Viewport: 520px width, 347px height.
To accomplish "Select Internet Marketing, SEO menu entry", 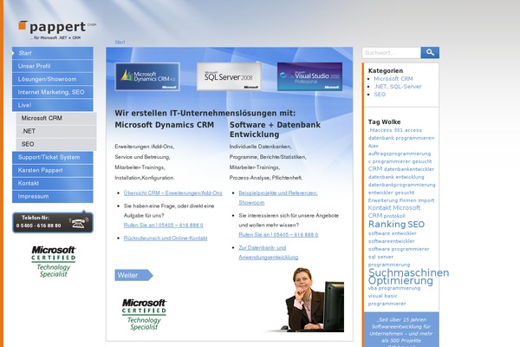I will pyautogui.click(x=53, y=92).
